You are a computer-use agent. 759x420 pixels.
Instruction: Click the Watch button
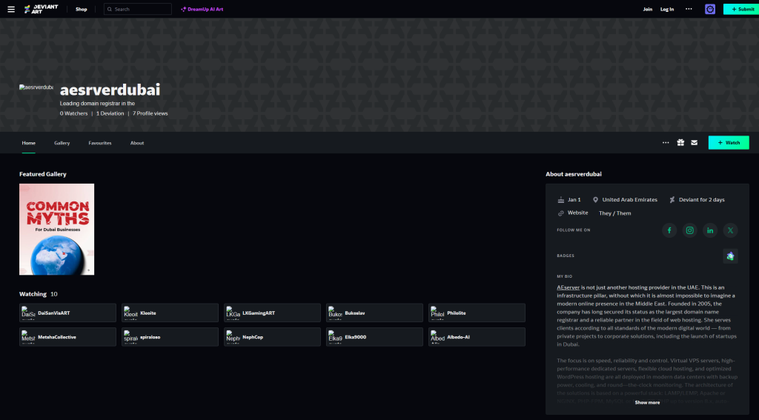coord(729,143)
